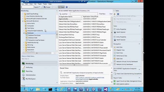Click Show or Hide Views link
The height and width of the screenshot is (92, 164).
pos(28,56)
